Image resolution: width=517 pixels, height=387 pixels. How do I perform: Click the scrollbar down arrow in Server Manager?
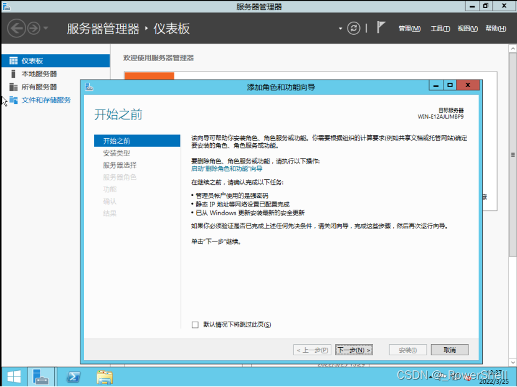pos(513,362)
